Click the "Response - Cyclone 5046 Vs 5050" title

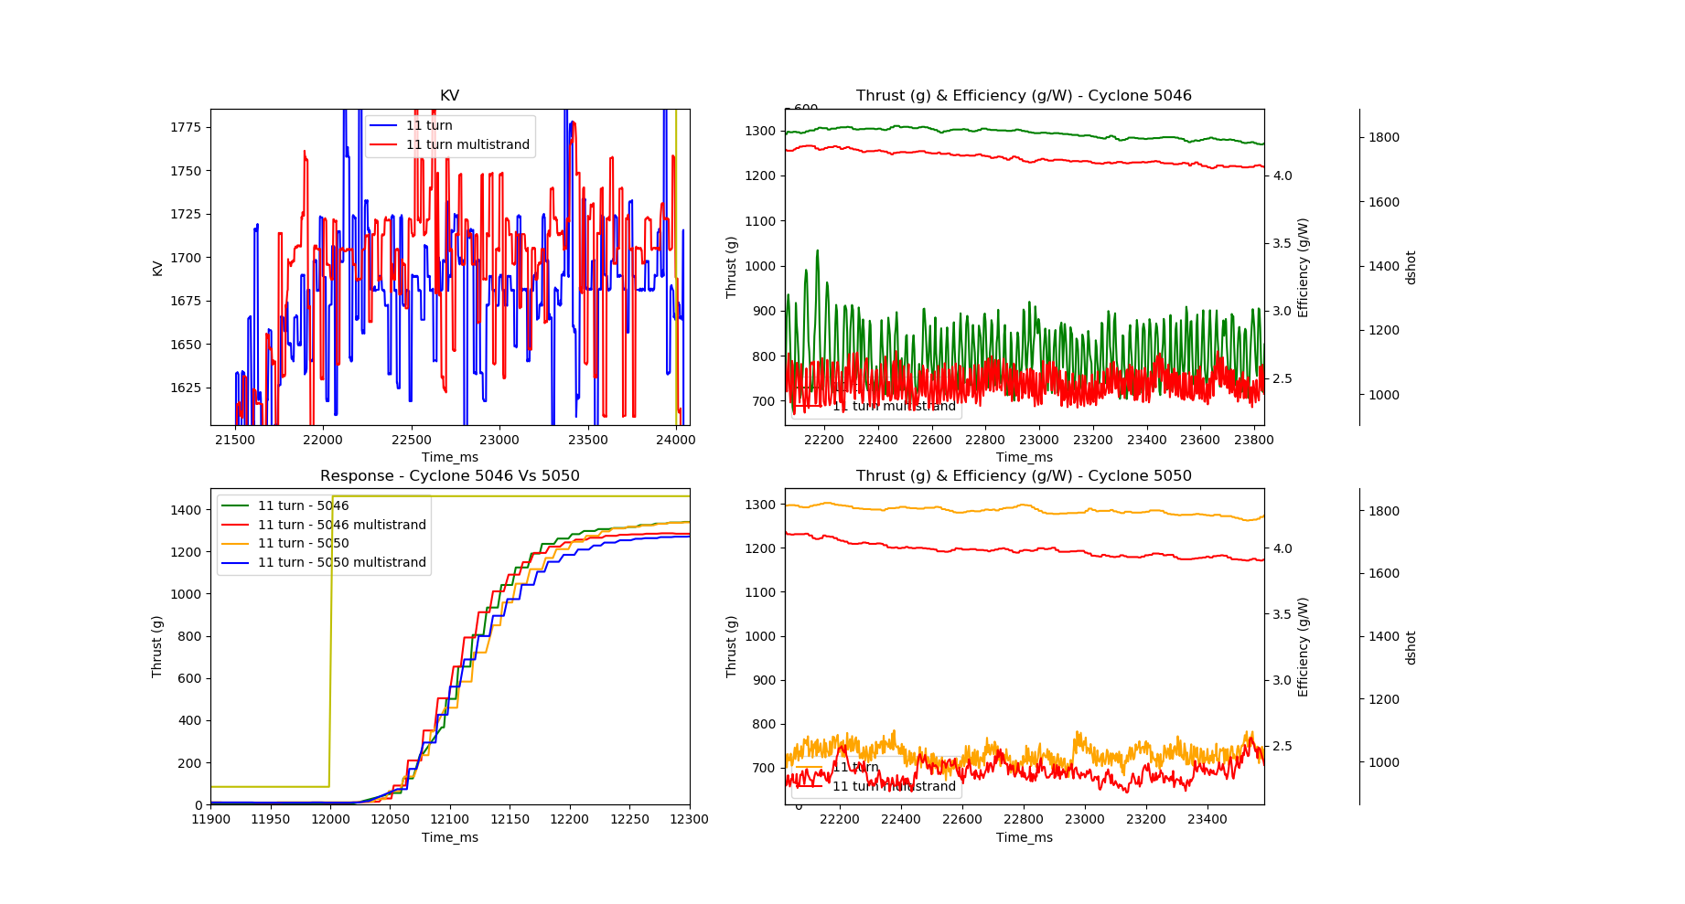tap(449, 476)
